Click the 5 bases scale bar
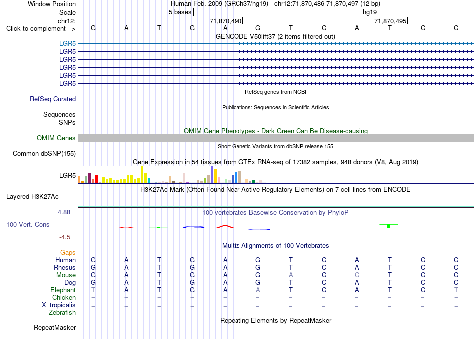Viewport: 474px width, 339px height. click(276, 12)
